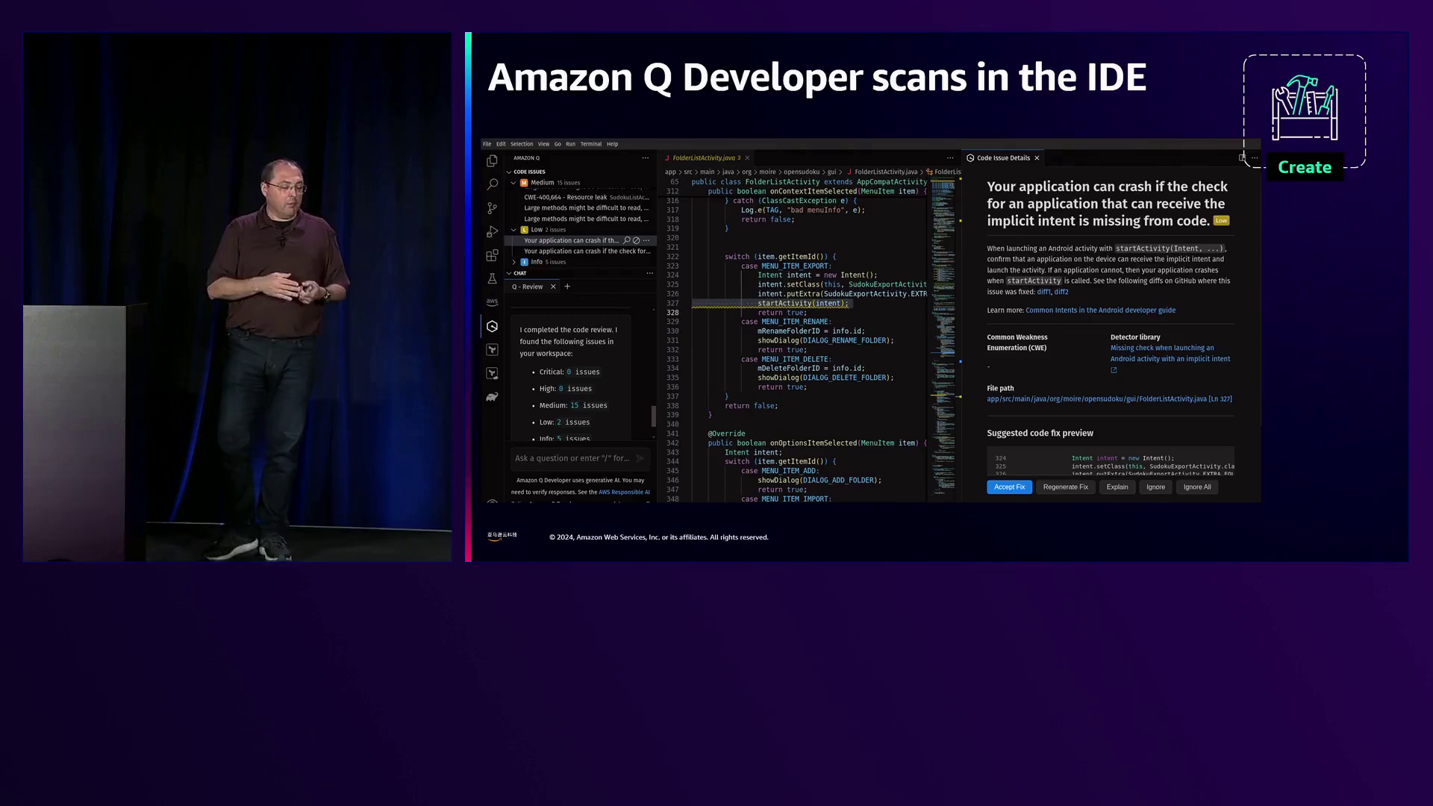
Task: Click the startActivity(intent) code line
Action: coord(803,304)
